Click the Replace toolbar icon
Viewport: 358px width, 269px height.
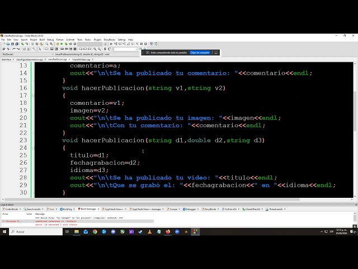[x=51, y=44]
